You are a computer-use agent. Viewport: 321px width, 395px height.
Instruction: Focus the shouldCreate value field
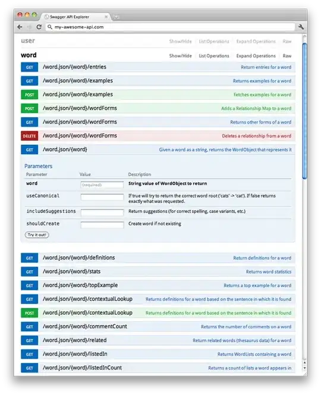click(x=102, y=225)
